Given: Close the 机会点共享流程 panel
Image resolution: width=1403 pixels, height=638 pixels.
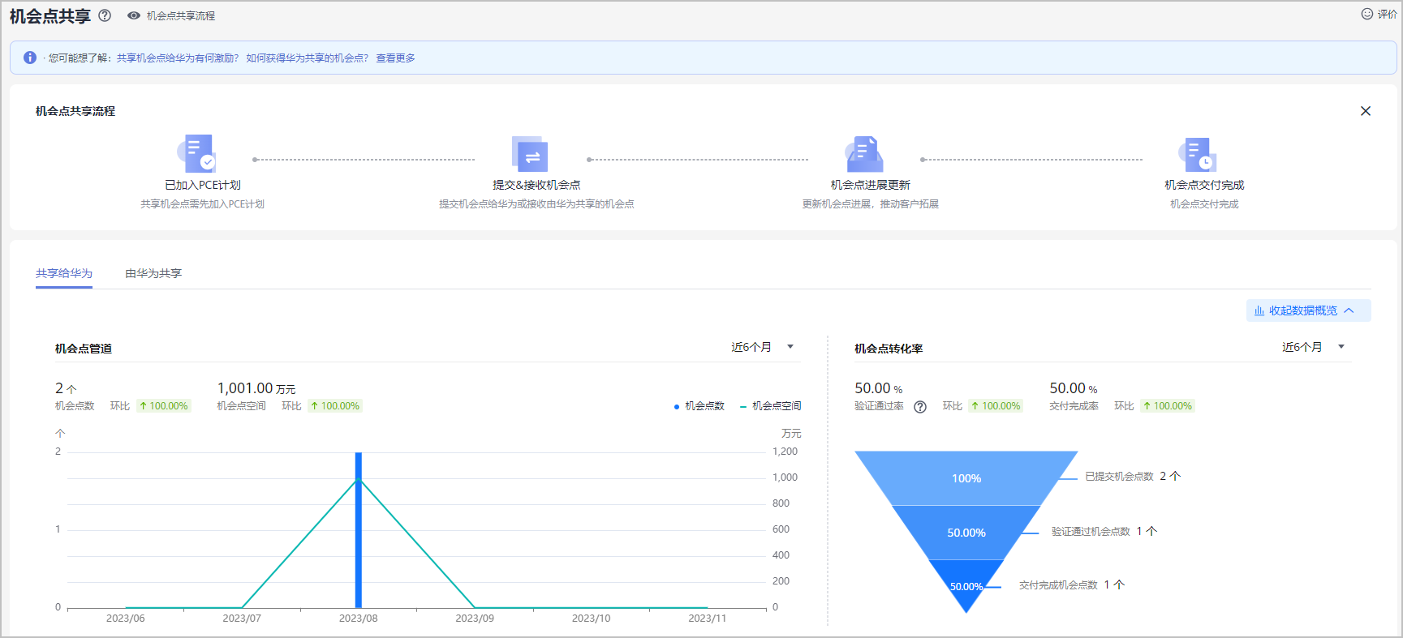Looking at the screenshot, I should [x=1366, y=111].
